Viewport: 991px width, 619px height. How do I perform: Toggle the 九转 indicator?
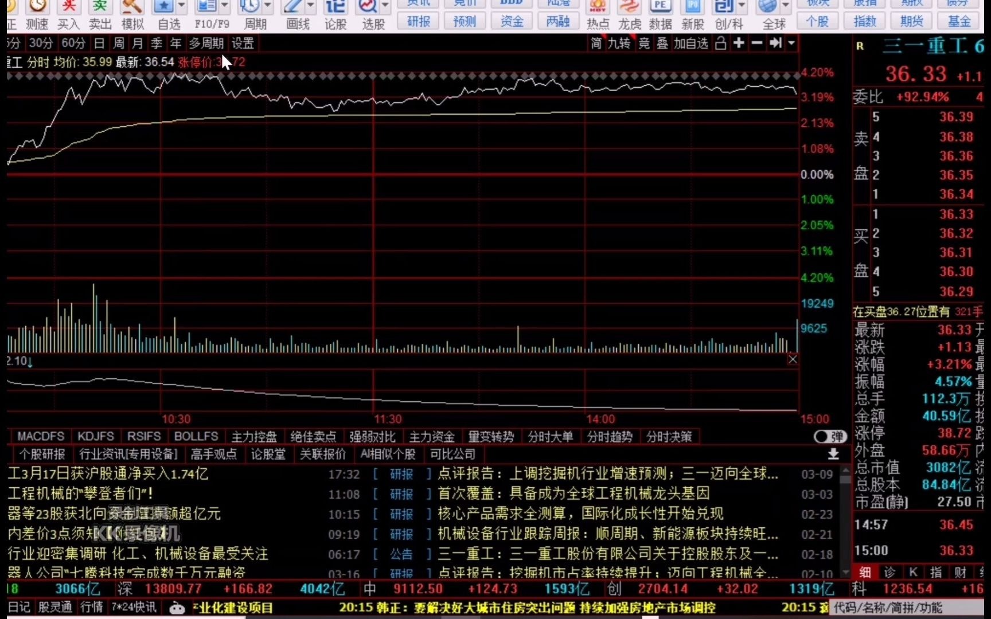619,43
